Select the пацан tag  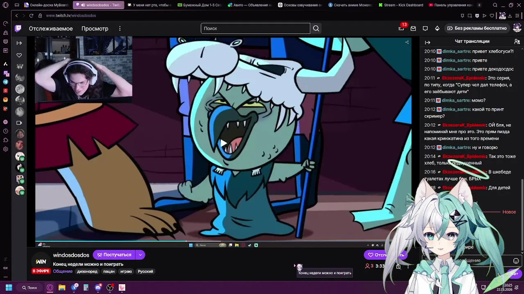[x=109, y=271]
